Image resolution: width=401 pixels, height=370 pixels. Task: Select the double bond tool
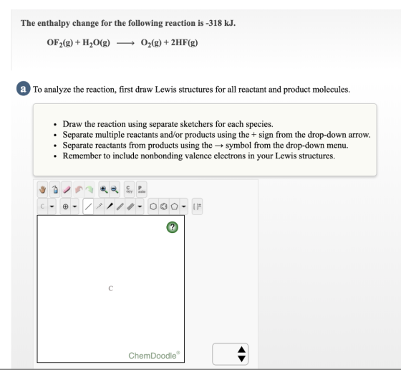(x=120, y=207)
